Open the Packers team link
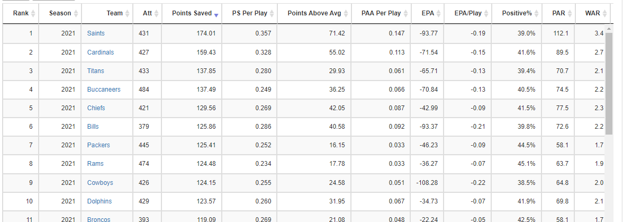 (98, 145)
